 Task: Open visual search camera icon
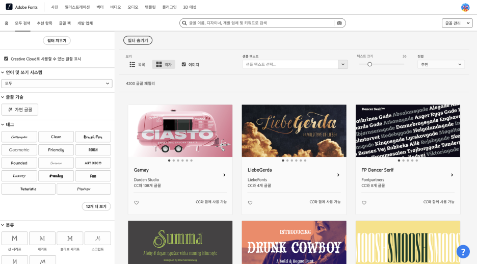tap(339, 23)
